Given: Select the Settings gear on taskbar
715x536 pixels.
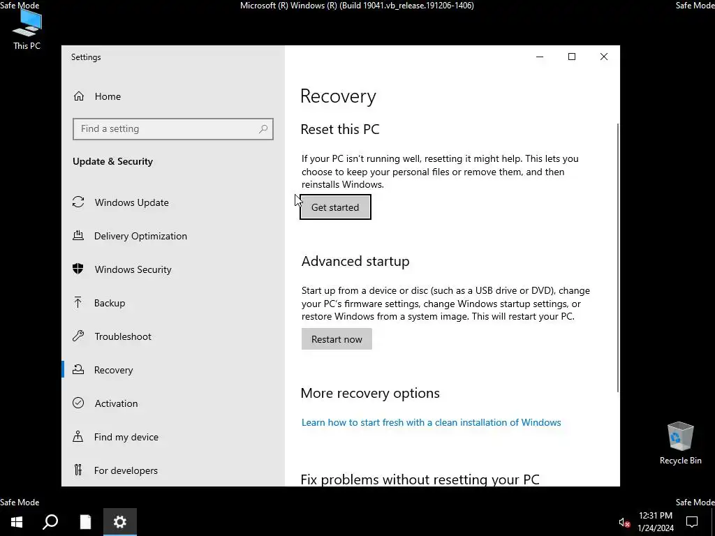Looking at the screenshot, I should 120,522.
